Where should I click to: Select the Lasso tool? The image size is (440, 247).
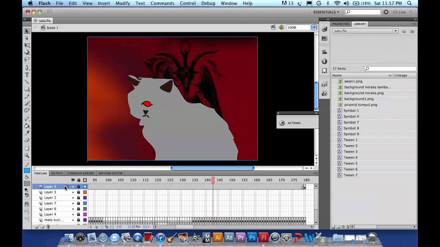27,59
